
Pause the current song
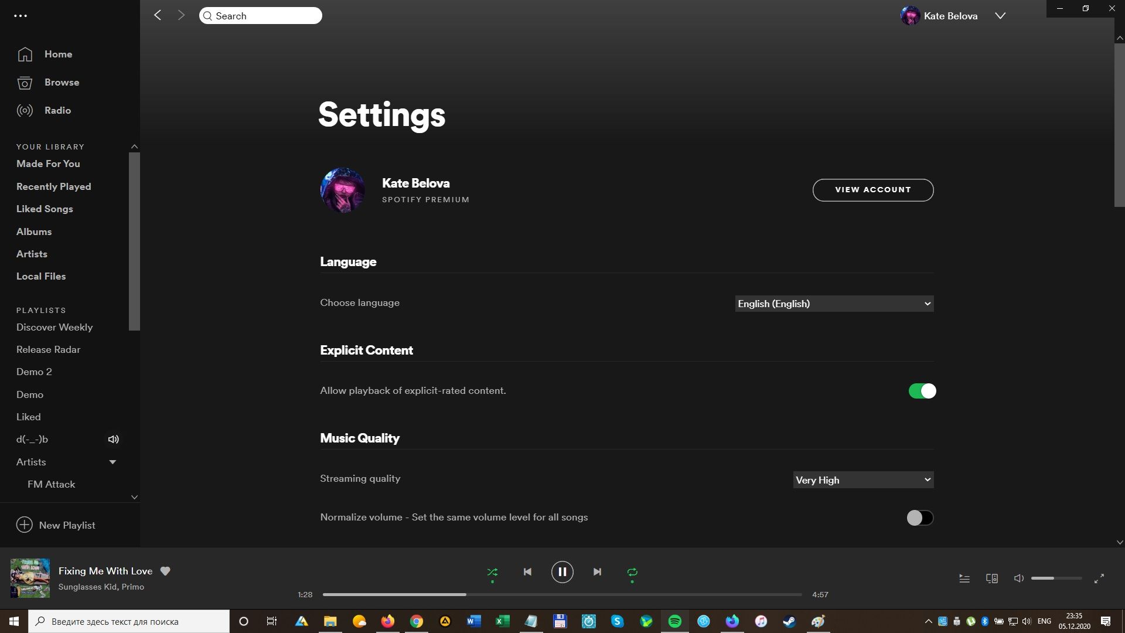562,572
